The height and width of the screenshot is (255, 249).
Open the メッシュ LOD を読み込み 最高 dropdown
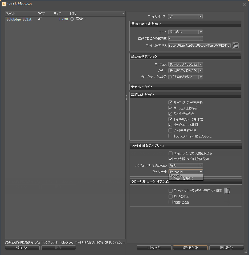(x=186, y=165)
